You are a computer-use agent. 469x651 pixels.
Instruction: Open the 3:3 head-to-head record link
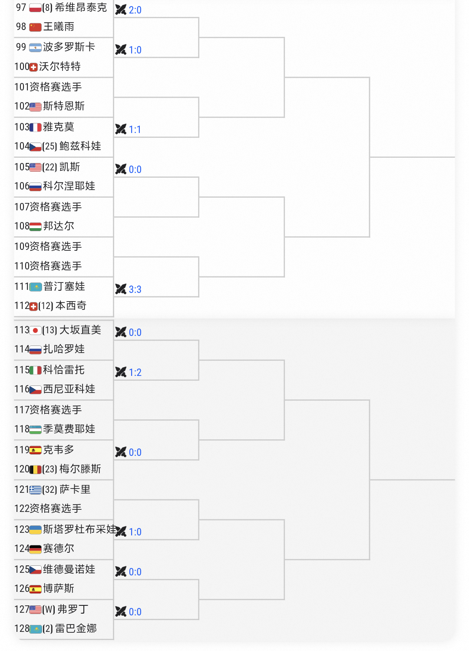pyautogui.click(x=135, y=289)
